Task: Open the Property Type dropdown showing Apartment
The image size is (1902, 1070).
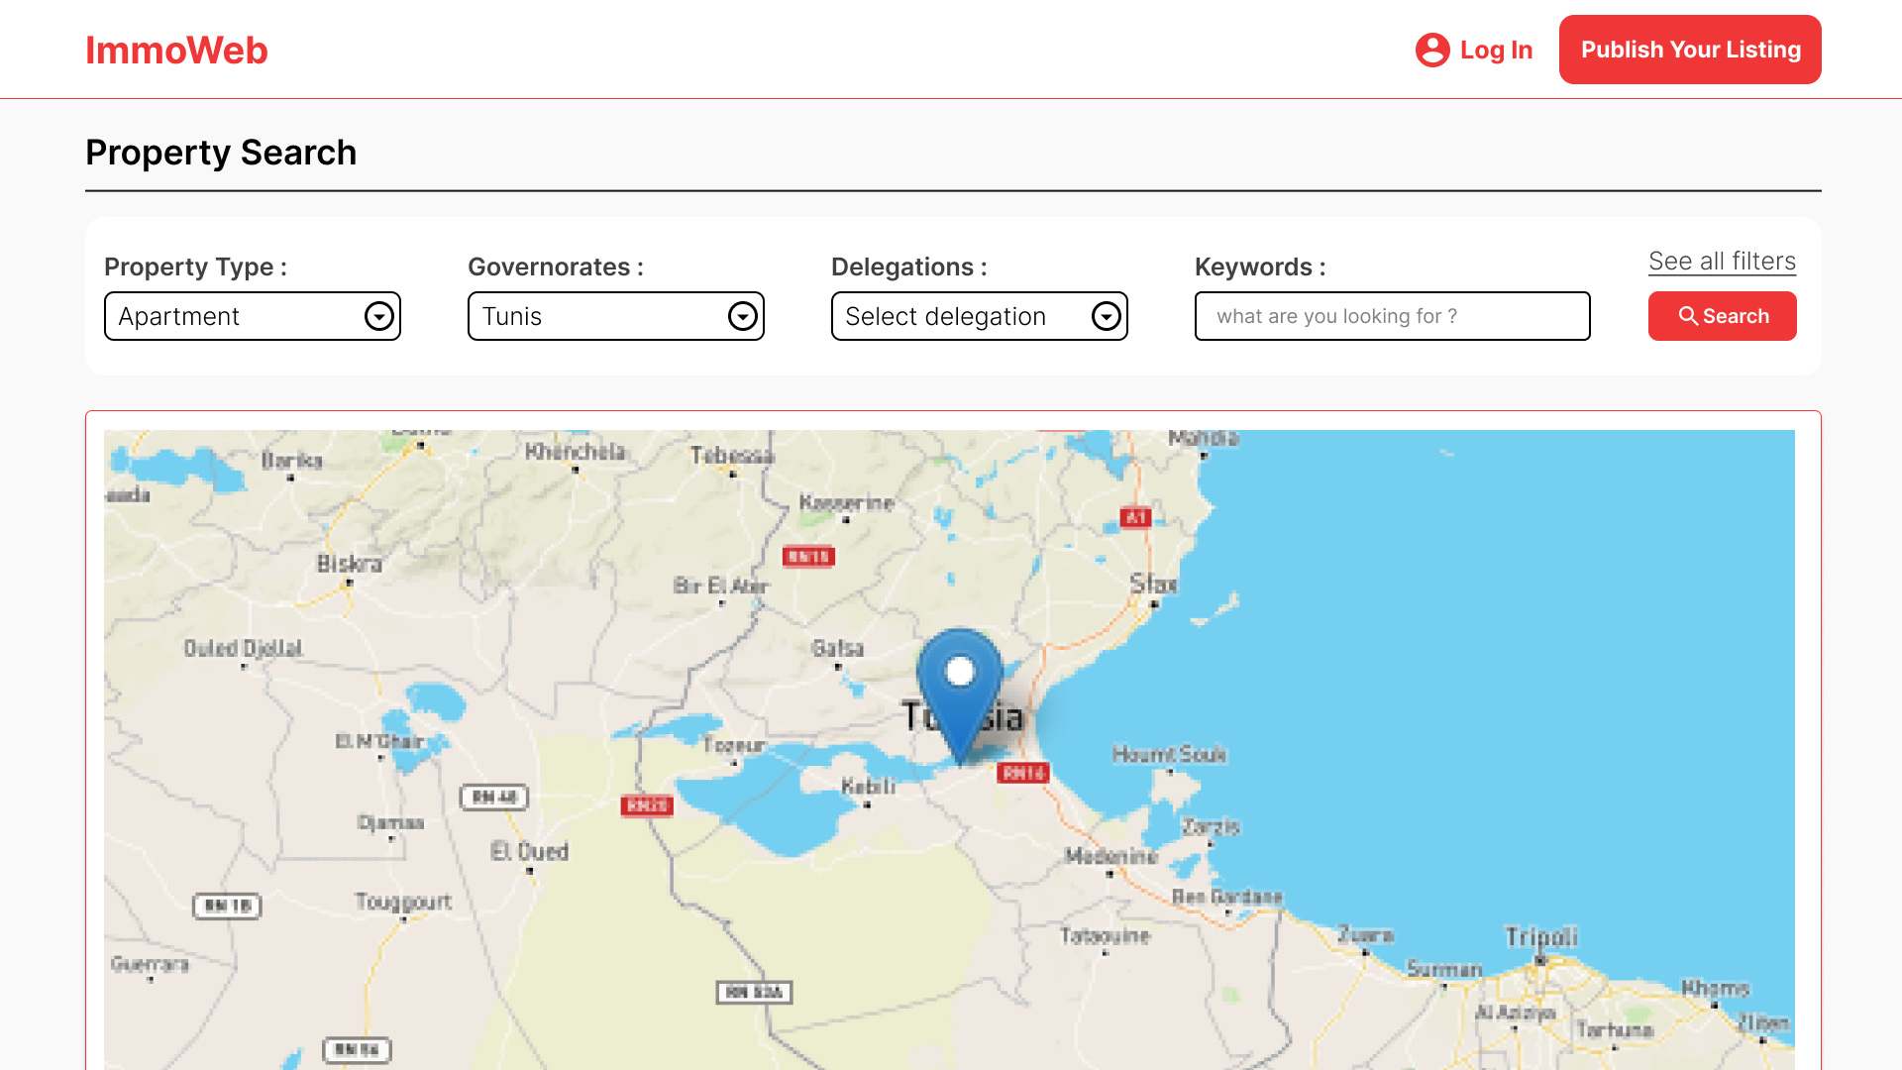Action: coord(253,316)
